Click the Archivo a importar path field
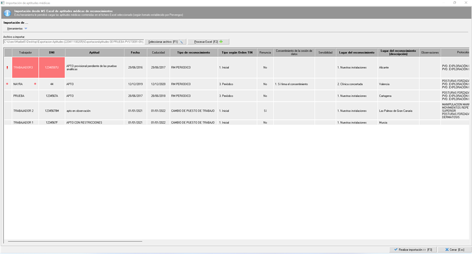 pos(73,42)
